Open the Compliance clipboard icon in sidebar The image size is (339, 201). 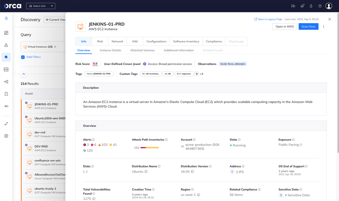(x=6, y=94)
